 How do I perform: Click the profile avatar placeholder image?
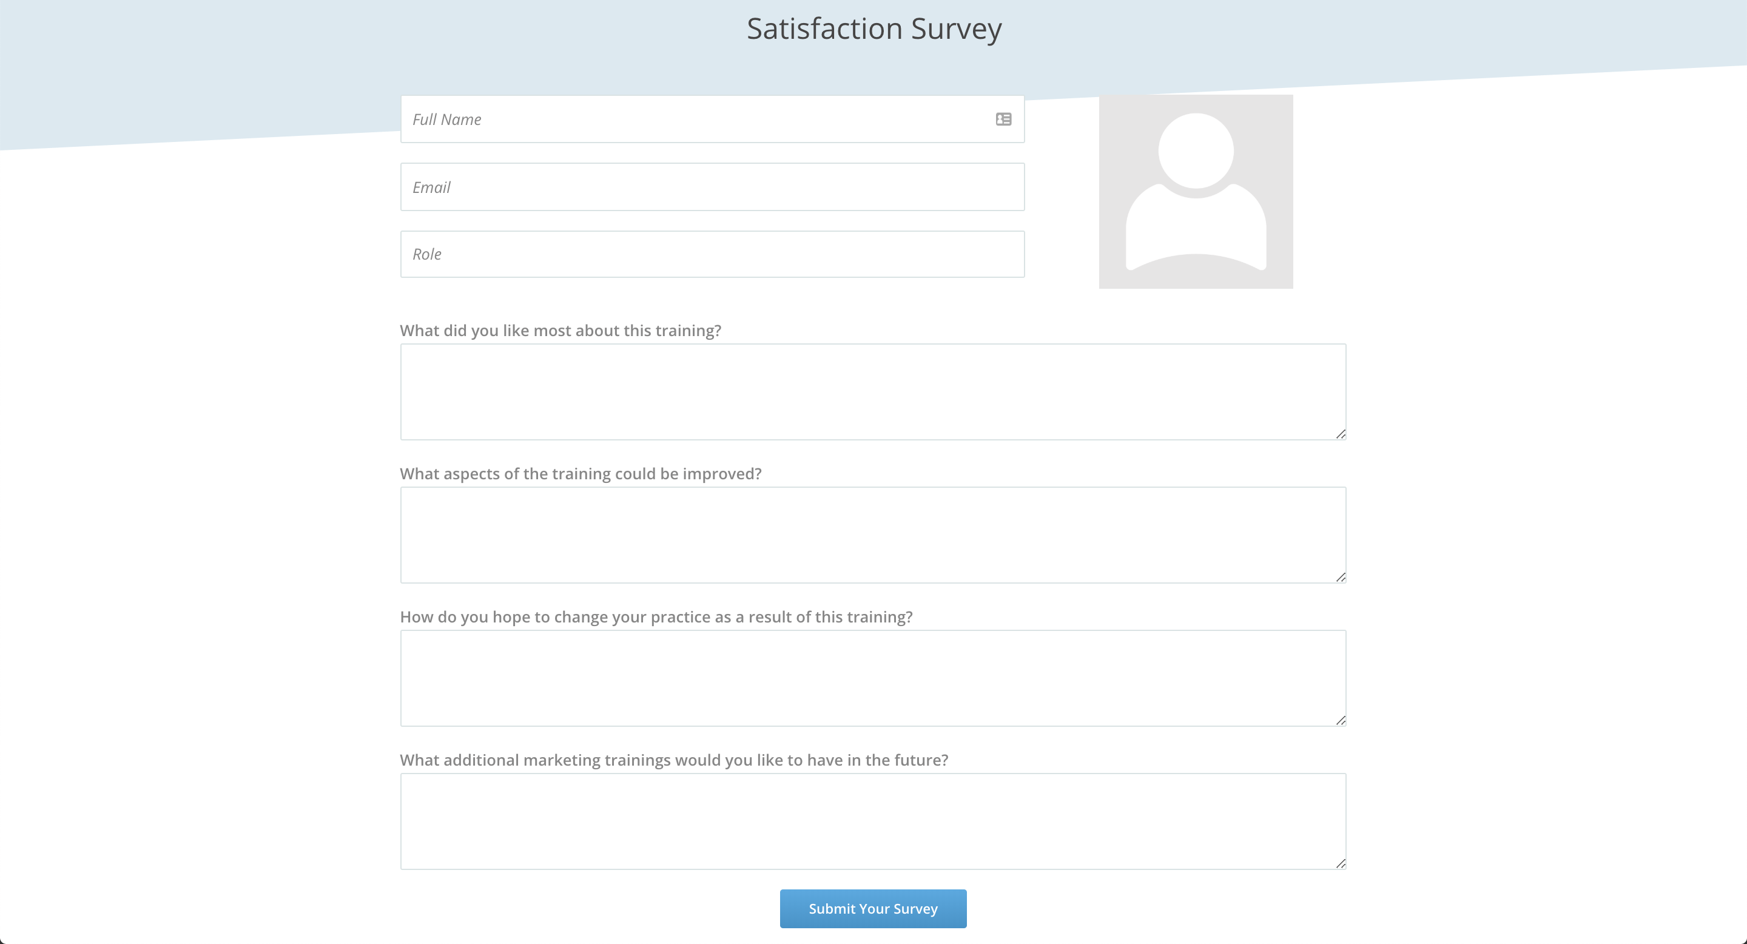[x=1196, y=190]
